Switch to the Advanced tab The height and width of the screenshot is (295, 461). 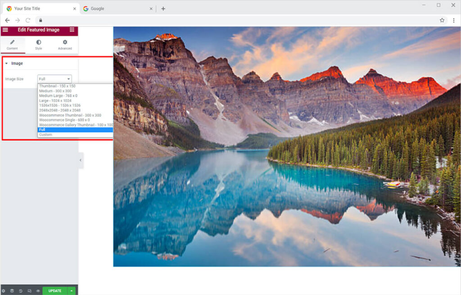point(65,45)
